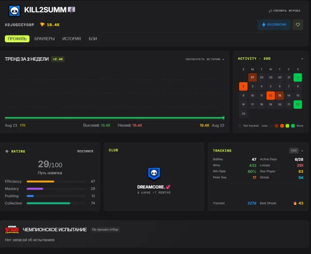This screenshot has width=311, height=254.
Task: Open the Браулеры tab
Action: click(44, 39)
